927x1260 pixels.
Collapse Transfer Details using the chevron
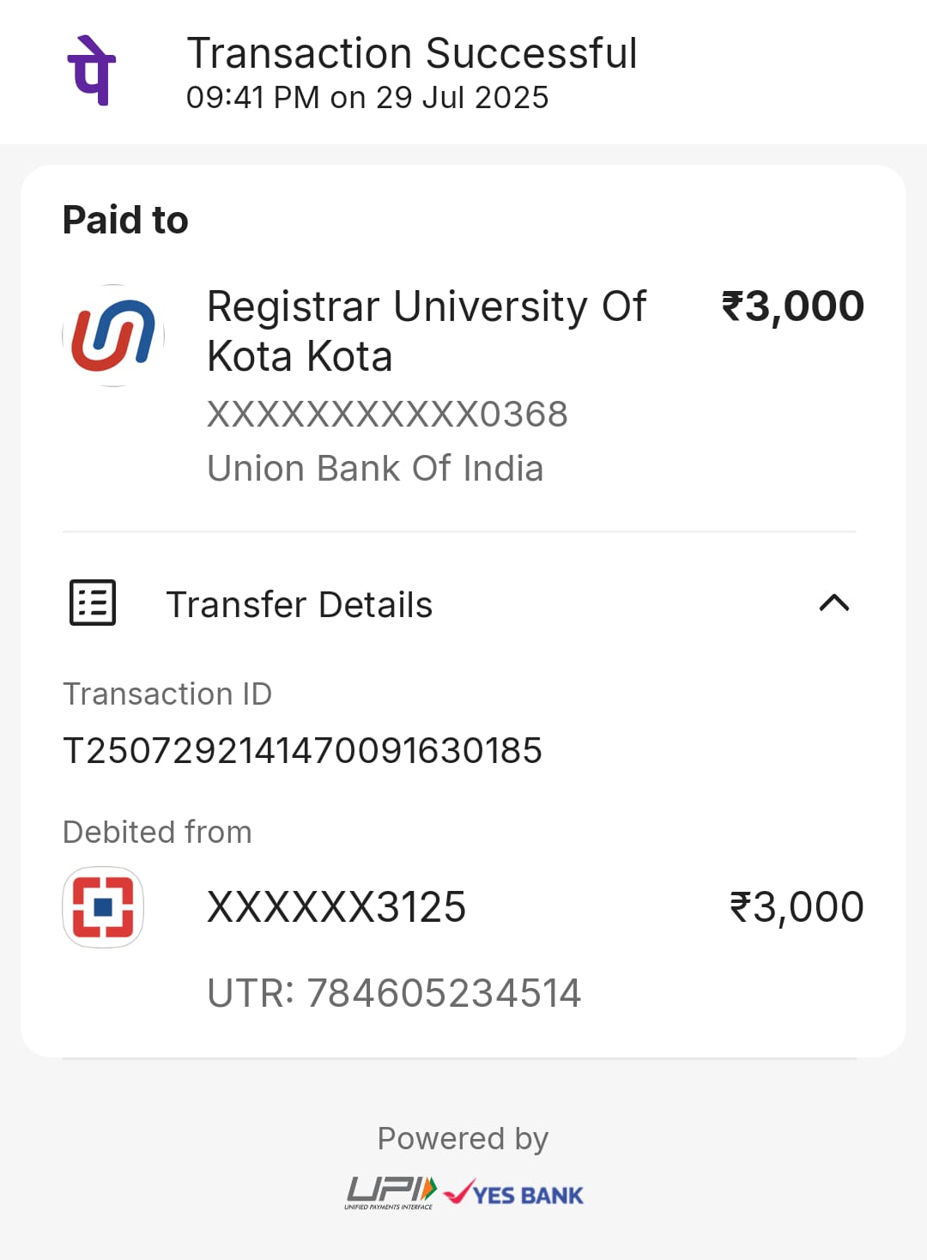coord(833,603)
